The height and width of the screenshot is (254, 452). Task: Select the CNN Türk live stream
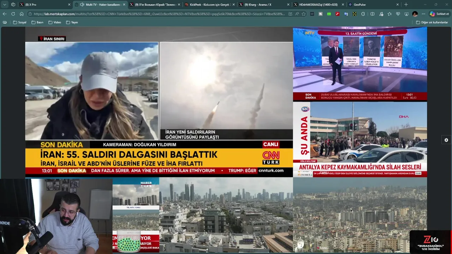click(159, 102)
